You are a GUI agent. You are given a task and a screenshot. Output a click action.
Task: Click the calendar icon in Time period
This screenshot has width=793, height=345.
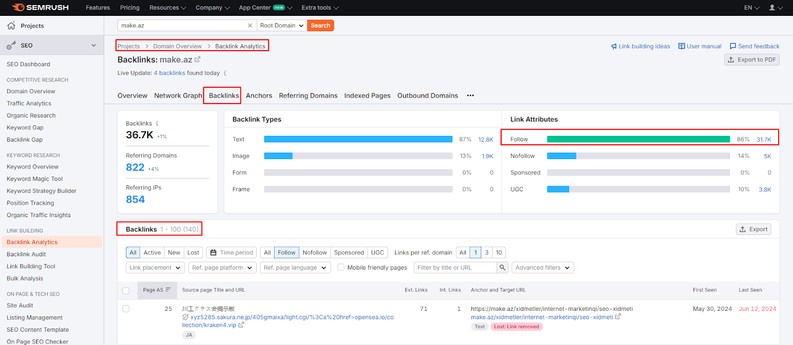pos(213,252)
